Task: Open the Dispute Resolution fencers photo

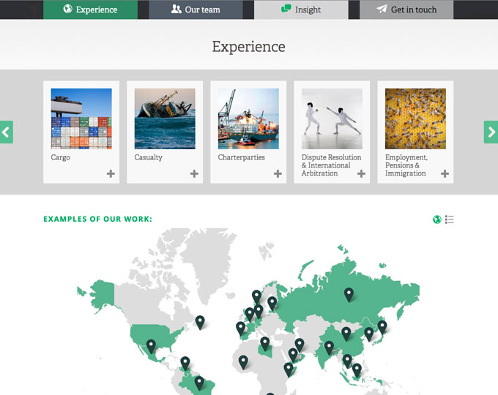Action: pos(332,118)
